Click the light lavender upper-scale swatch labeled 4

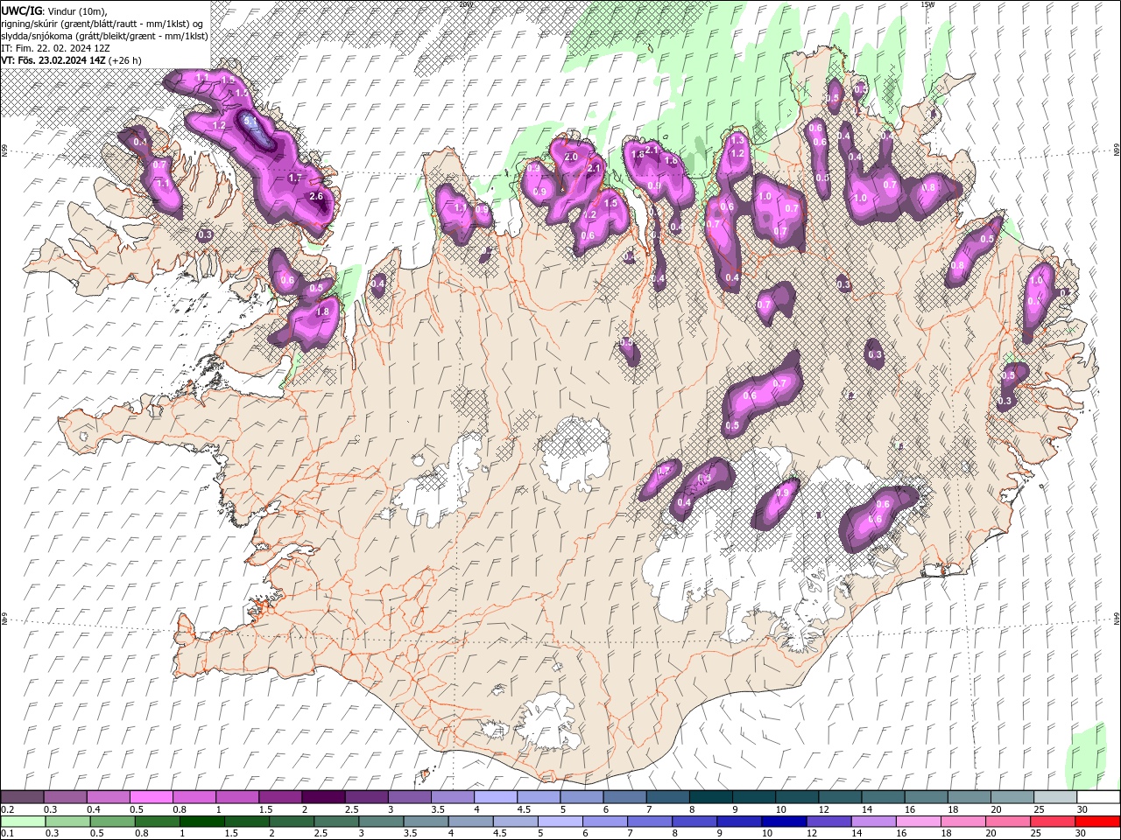click(496, 797)
